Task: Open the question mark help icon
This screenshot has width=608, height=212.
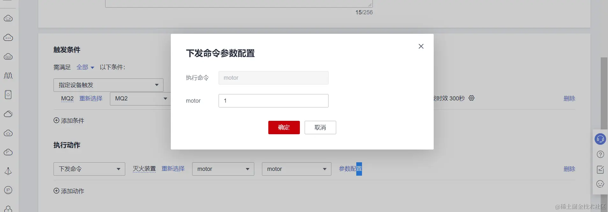Action: click(600, 154)
